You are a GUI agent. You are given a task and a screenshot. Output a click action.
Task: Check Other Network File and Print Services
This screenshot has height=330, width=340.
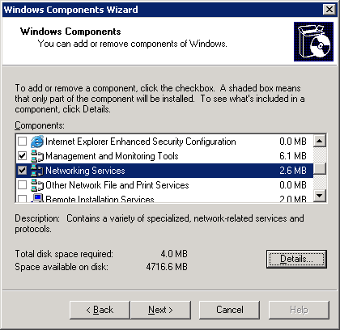click(22, 185)
